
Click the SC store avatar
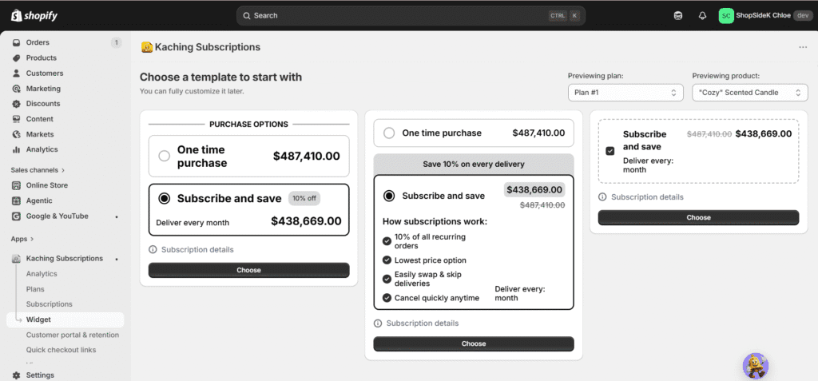coord(725,16)
